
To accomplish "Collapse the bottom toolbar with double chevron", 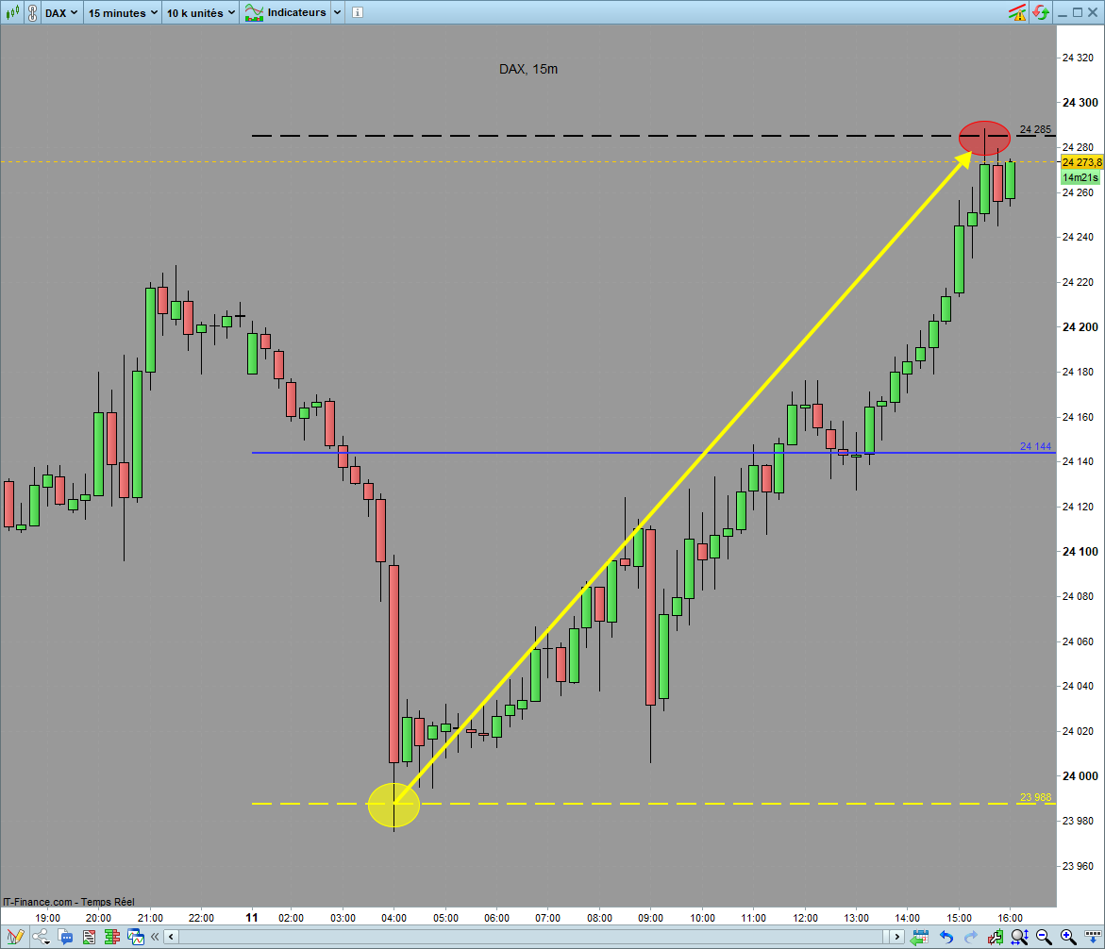I will pyautogui.click(x=155, y=937).
